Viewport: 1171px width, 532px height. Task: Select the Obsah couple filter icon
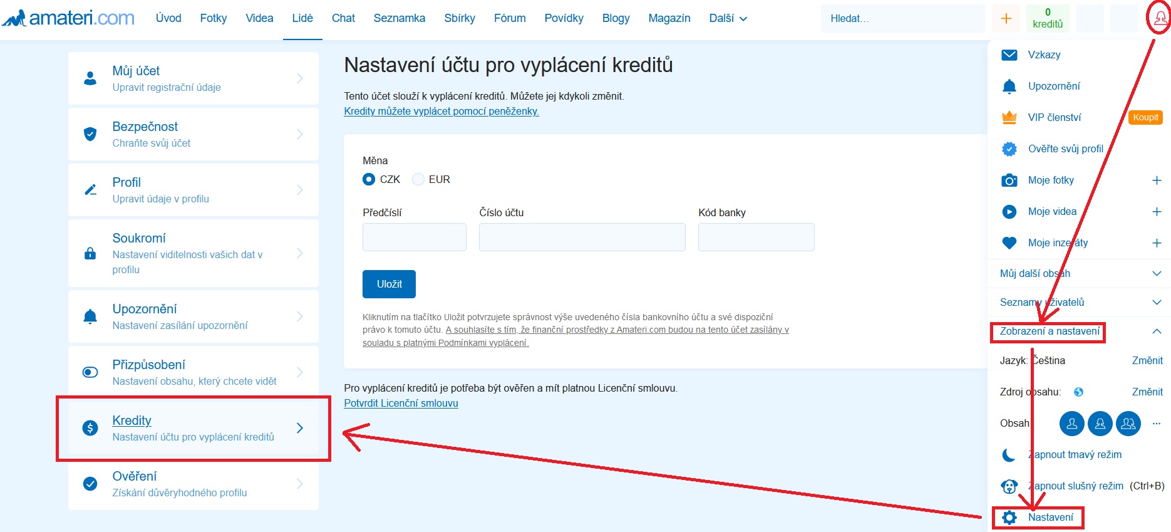pyautogui.click(x=1128, y=424)
